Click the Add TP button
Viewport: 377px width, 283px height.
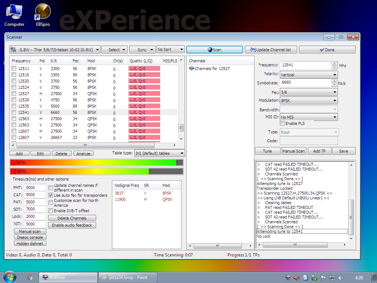coord(319,151)
